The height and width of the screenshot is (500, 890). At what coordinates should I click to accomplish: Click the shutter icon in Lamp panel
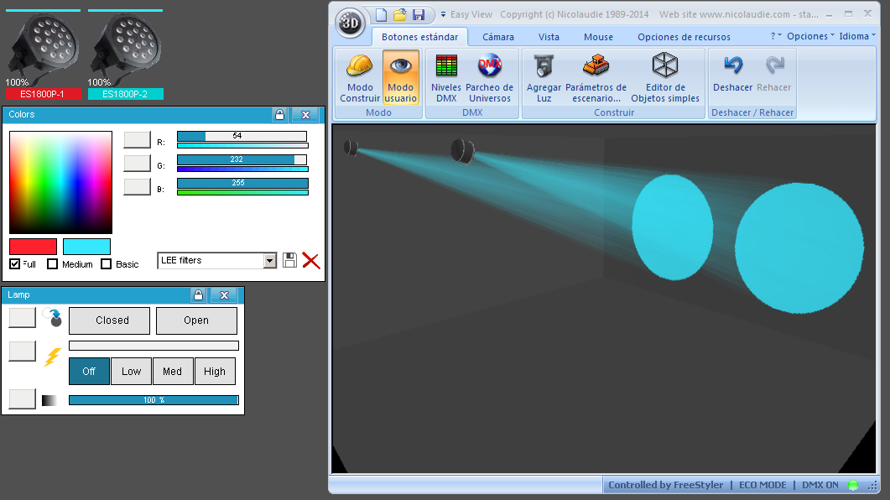[x=52, y=318]
